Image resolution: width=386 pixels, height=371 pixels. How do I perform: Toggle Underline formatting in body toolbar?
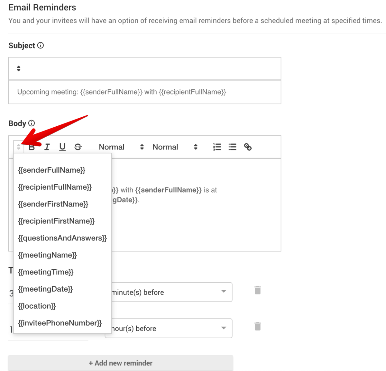tap(62, 147)
